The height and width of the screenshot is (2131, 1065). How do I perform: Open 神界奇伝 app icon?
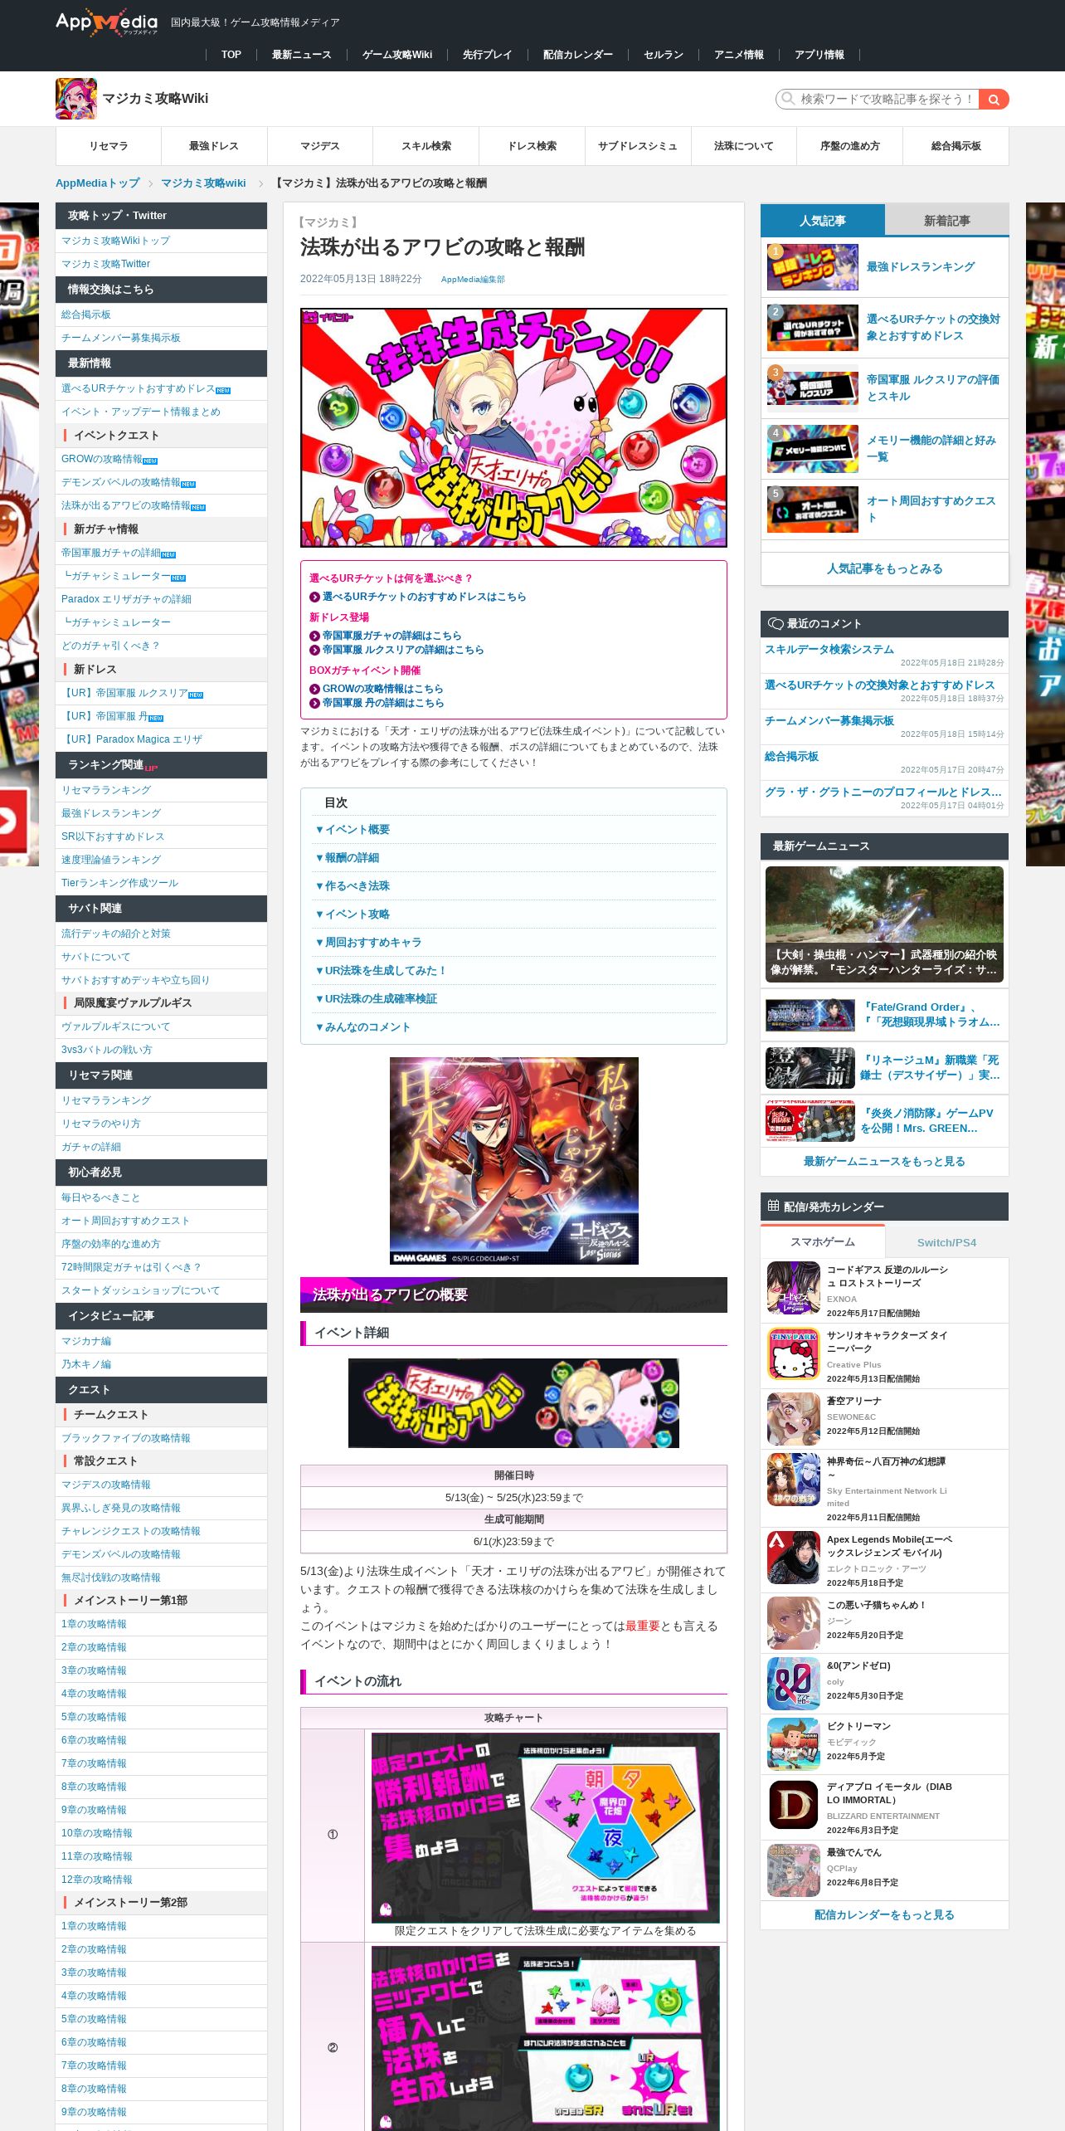coord(793,1480)
